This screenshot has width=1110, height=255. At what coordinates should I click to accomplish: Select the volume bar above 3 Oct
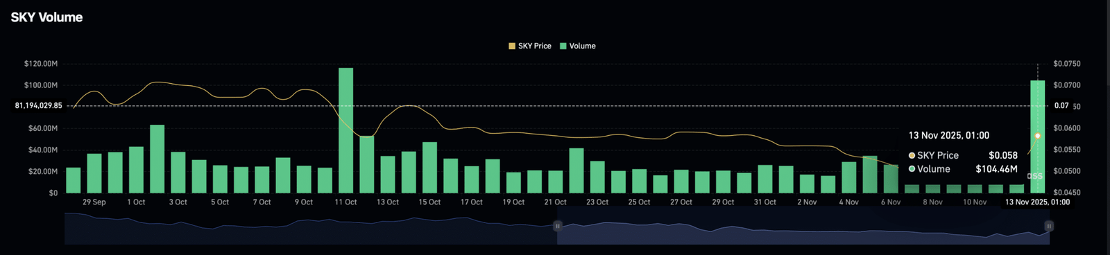(178, 173)
